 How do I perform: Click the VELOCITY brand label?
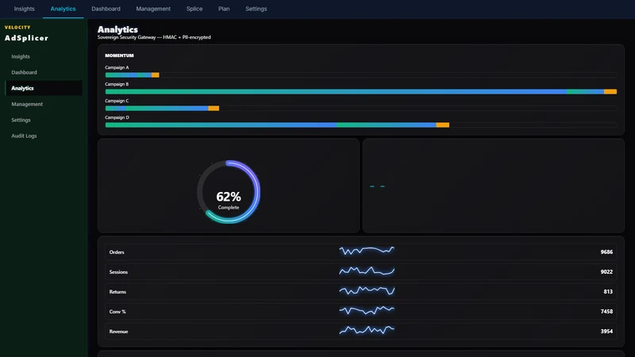[17, 27]
